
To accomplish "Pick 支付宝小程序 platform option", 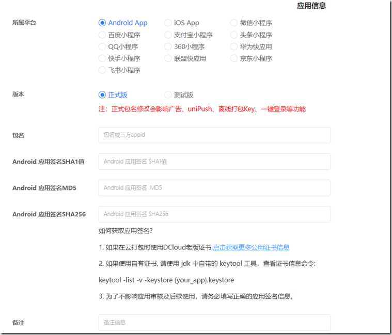I will click(168, 35).
